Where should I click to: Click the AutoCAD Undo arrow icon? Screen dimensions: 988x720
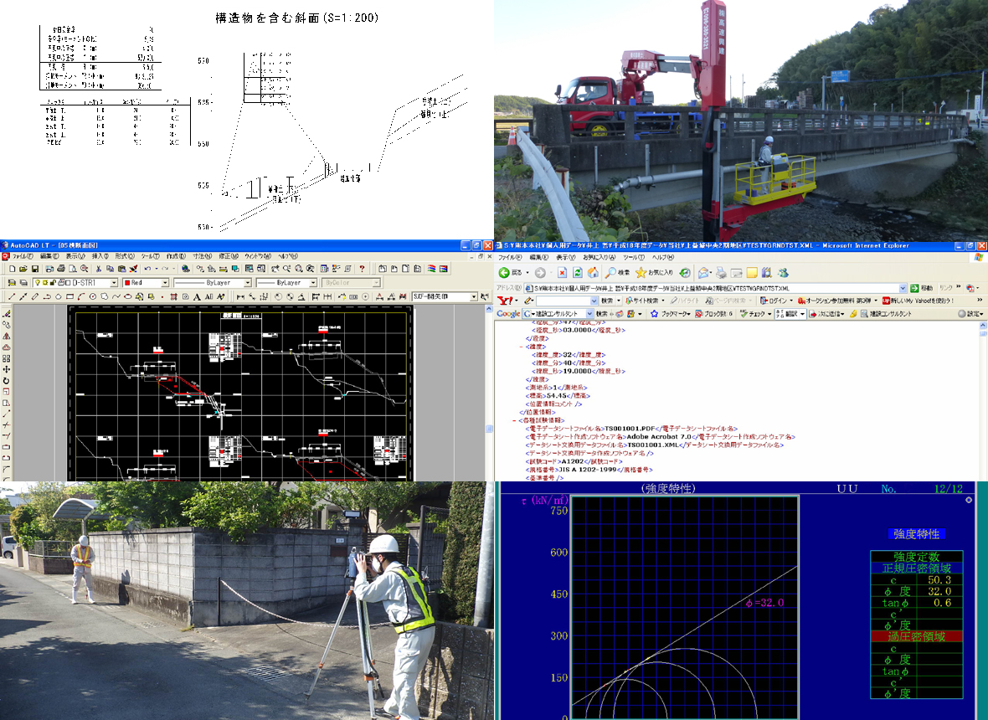(x=147, y=269)
